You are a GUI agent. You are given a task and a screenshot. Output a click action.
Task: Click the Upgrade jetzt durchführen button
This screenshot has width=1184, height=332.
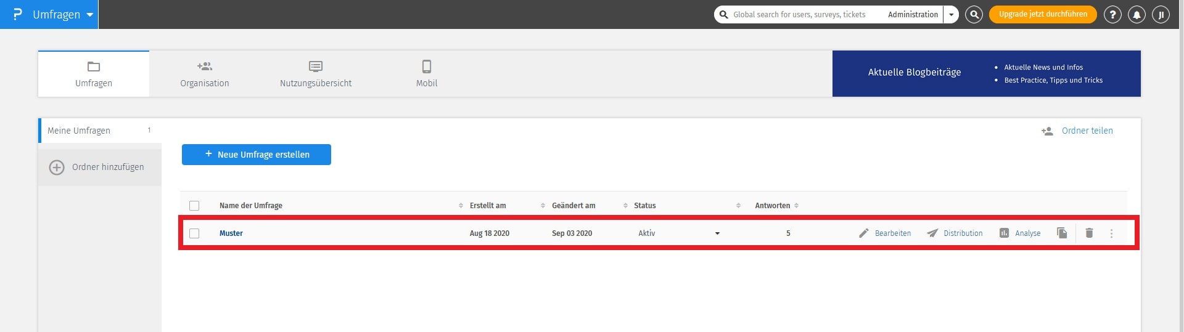click(1042, 14)
